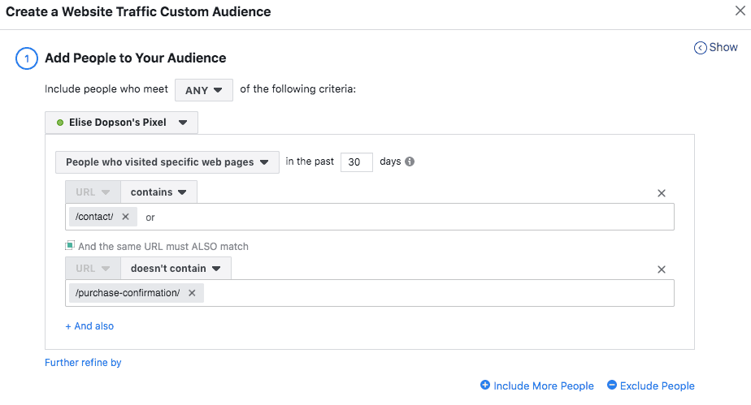The width and height of the screenshot is (751, 405).
Task: Click the '+ And also' link
Action: pos(89,326)
